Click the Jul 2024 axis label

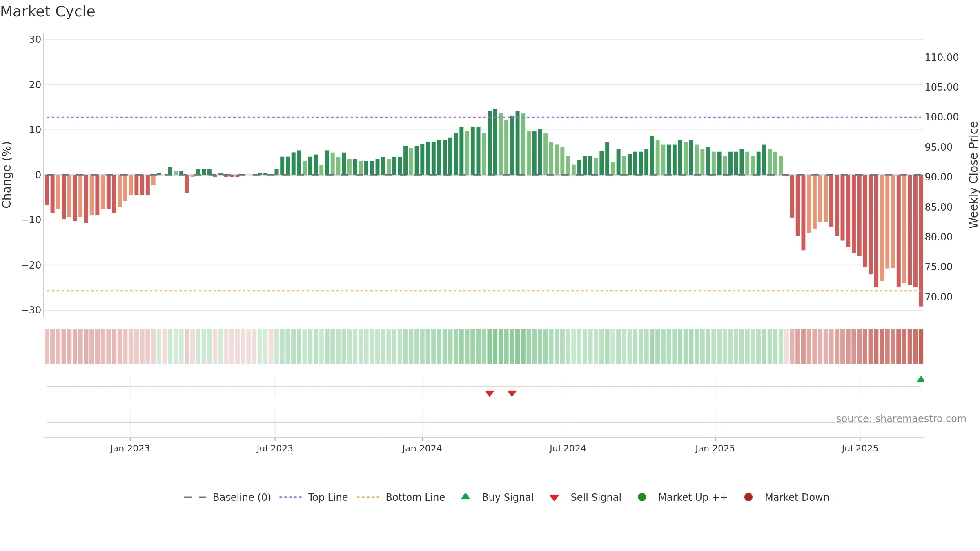(x=568, y=448)
